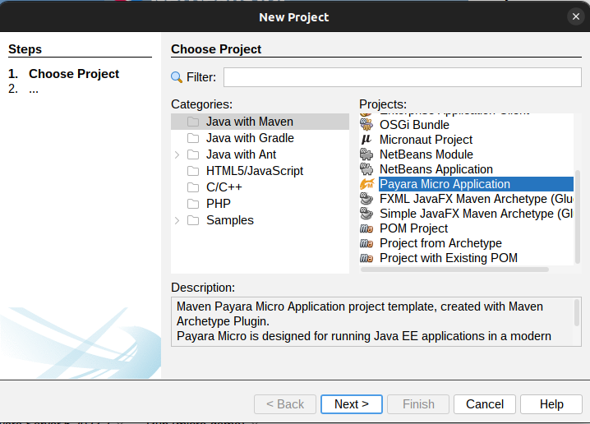Click the OSGi Bundle project icon

[x=366, y=125]
